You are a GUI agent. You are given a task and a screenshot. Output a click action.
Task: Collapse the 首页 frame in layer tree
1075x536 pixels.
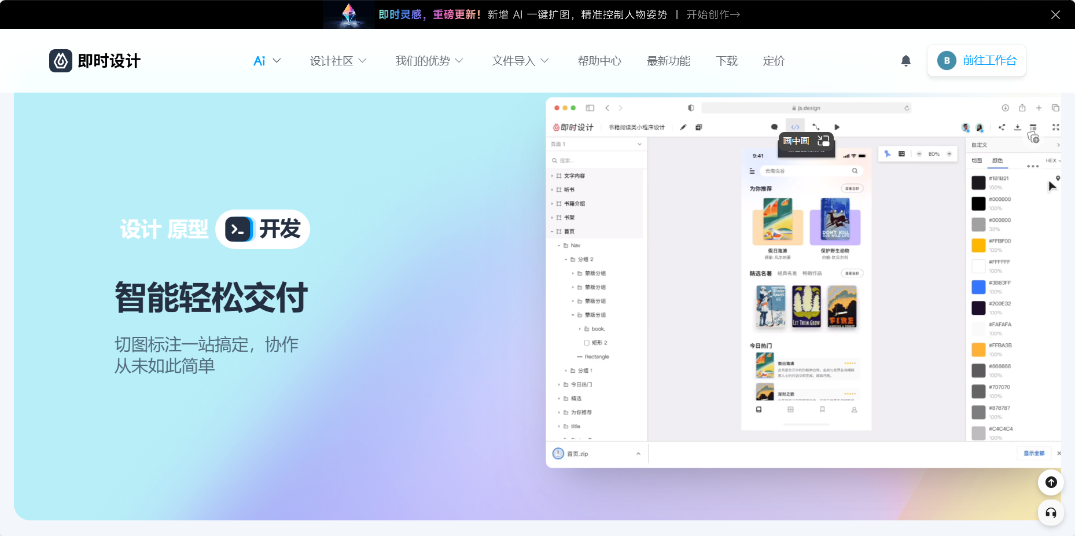[x=552, y=232]
